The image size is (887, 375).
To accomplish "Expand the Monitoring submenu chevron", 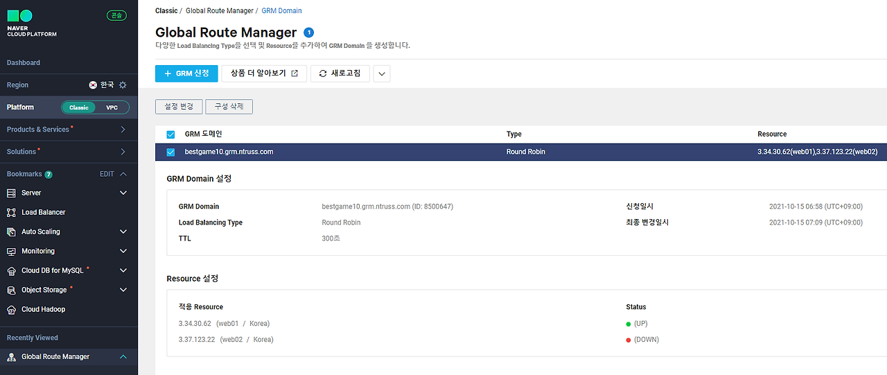I will point(123,251).
